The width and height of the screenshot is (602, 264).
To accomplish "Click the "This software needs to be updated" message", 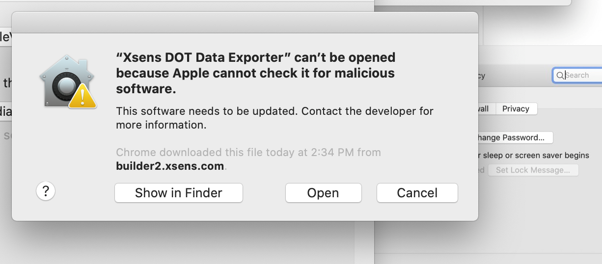I will (x=206, y=111).
